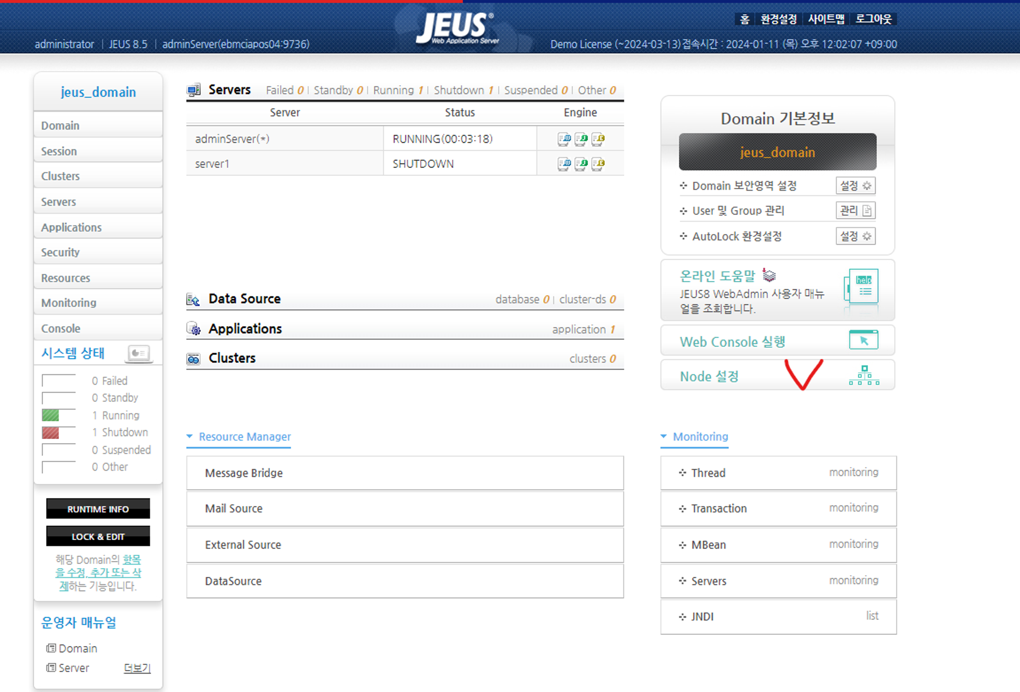This screenshot has height=692, width=1020.
Task: Click the LOCK & EDIT button
Action: [x=98, y=536]
